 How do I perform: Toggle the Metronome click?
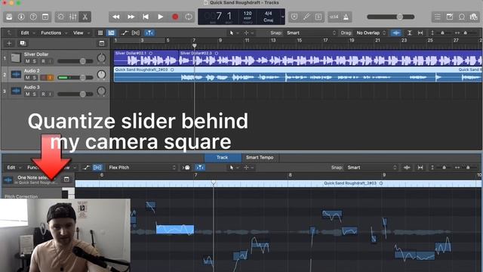pos(346,17)
